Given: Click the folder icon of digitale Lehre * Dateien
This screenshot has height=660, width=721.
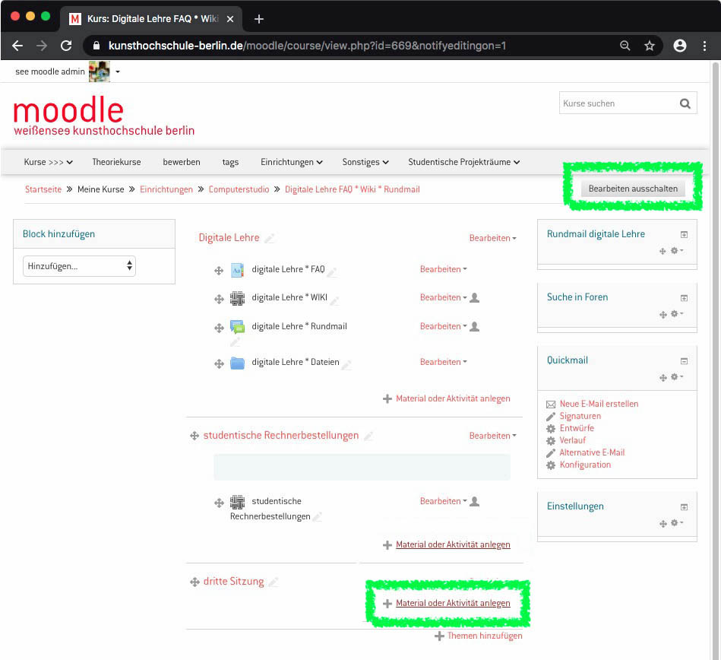Looking at the screenshot, I should click(237, 363).
